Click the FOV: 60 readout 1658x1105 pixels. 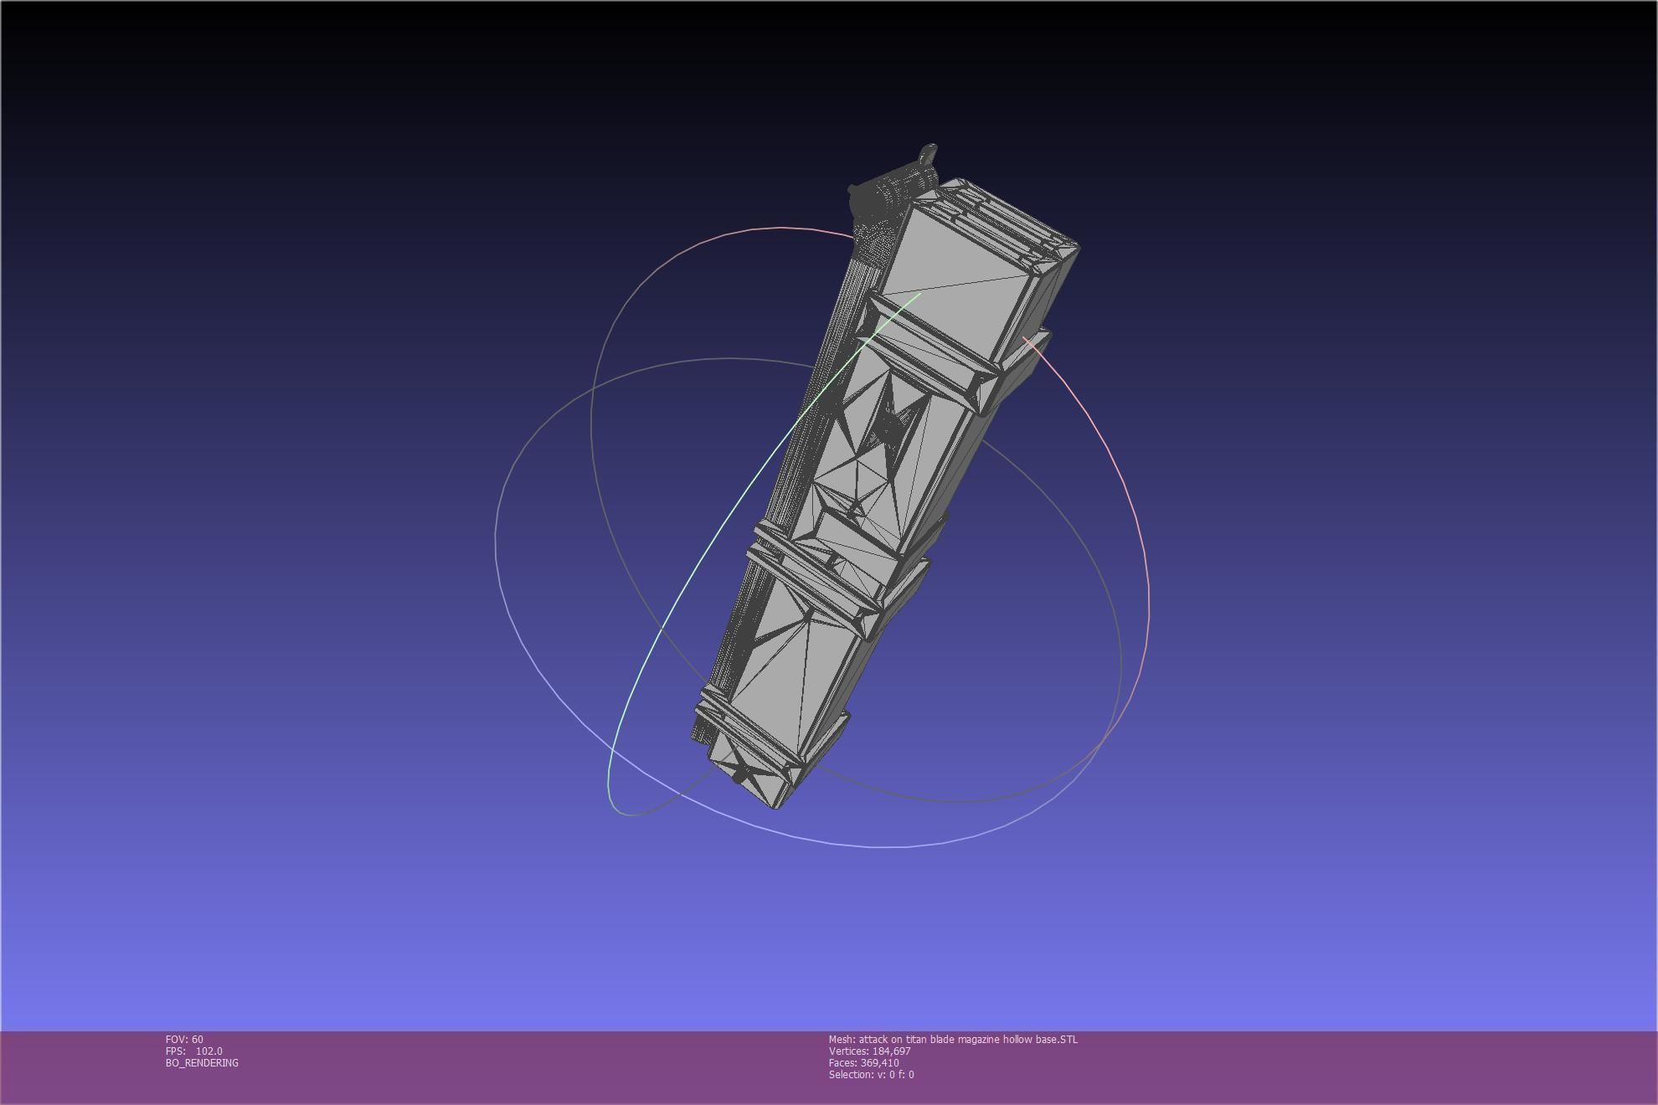point(184,1039)
